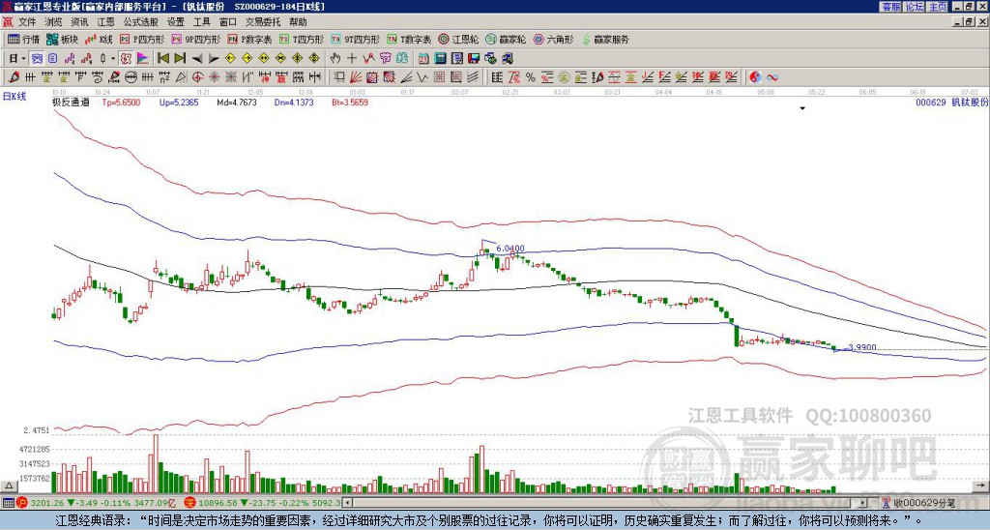Open the 文件 menu
990x530 pixels.
pyautogui.click(x=27, y=22)
